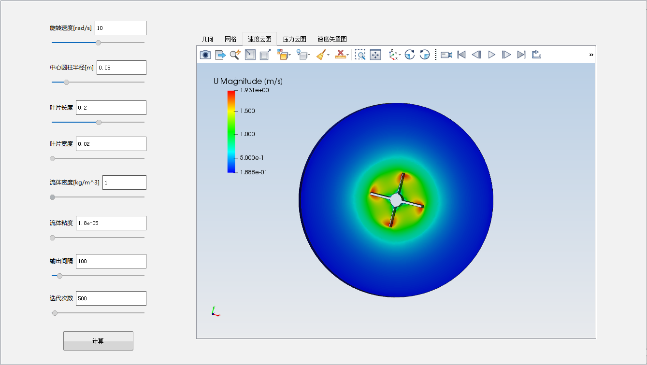
Task: Focus the 迭代次数 input field
Action: [111, 298]
